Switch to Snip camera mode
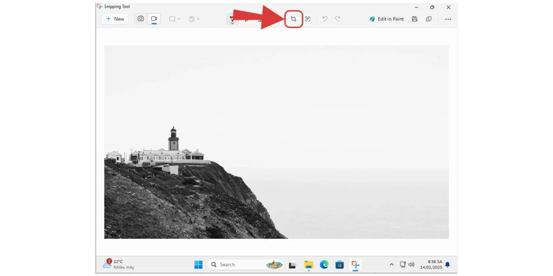 [140, 19]
